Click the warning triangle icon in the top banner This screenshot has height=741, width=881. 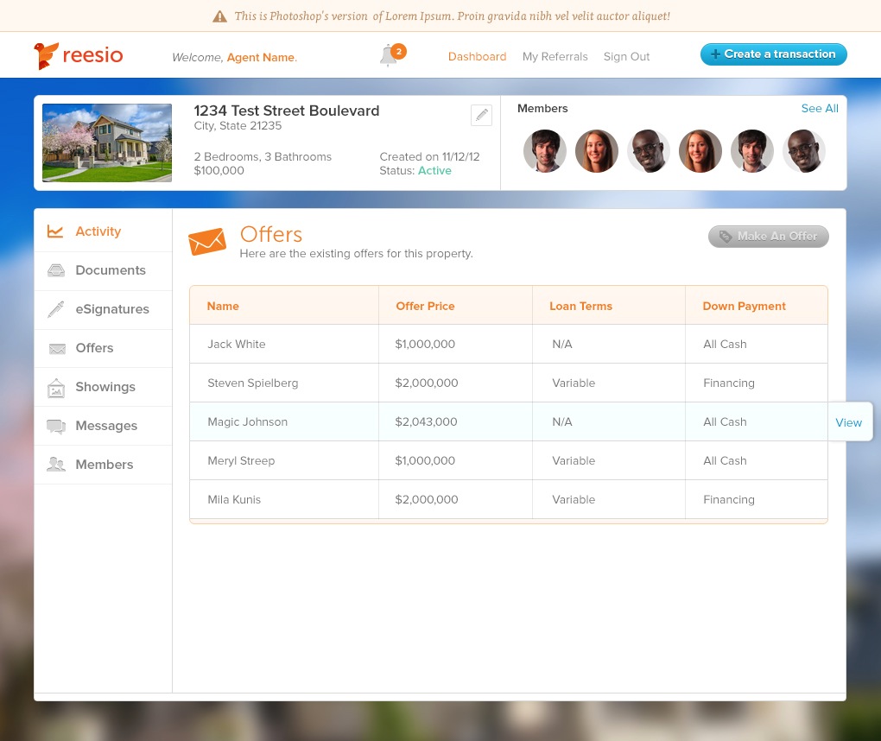(219, 17)
